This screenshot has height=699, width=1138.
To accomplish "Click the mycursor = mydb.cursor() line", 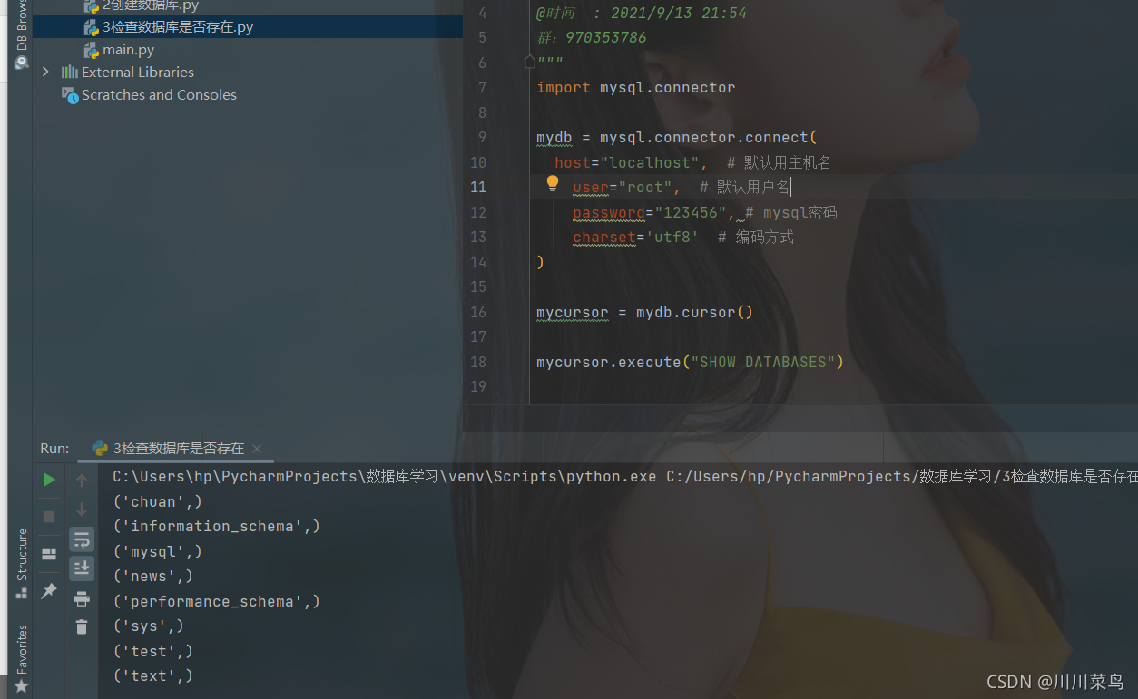I will 644,312.
